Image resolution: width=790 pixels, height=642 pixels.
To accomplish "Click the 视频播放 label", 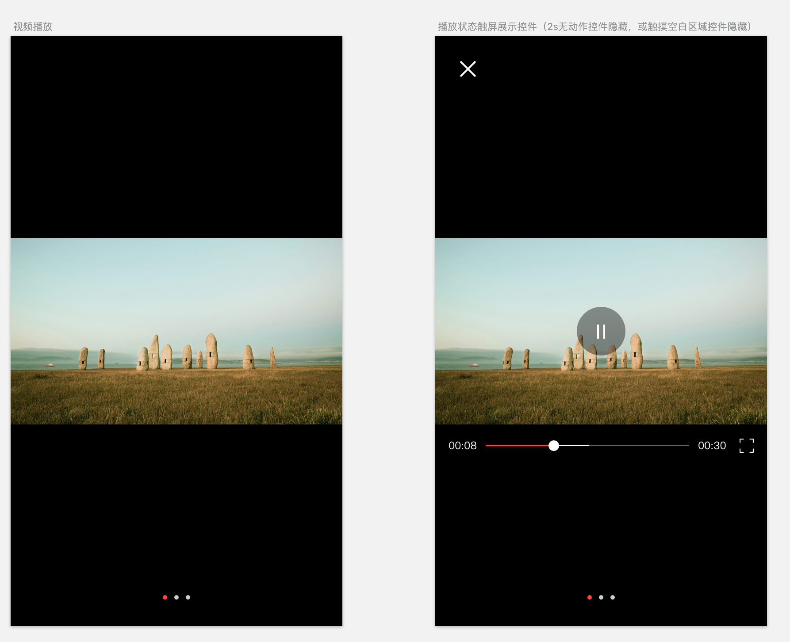I will 33,27.
